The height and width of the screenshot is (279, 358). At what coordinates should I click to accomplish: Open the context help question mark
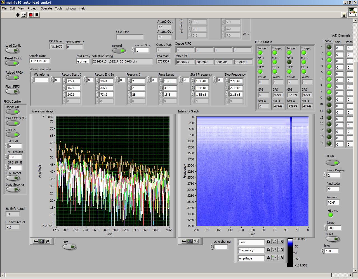(344, 15)
